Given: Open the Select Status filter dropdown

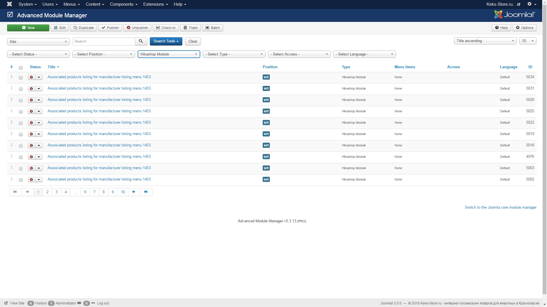Looking at the screenshot, I should point(38,54).
